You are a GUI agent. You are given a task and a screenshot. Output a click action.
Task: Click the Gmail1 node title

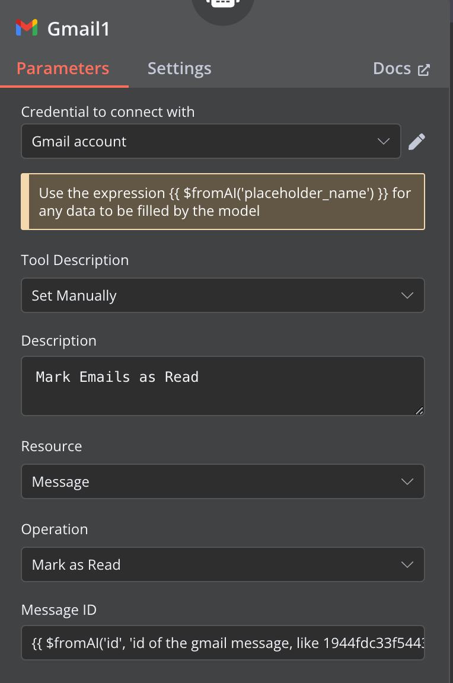(78, 28)
